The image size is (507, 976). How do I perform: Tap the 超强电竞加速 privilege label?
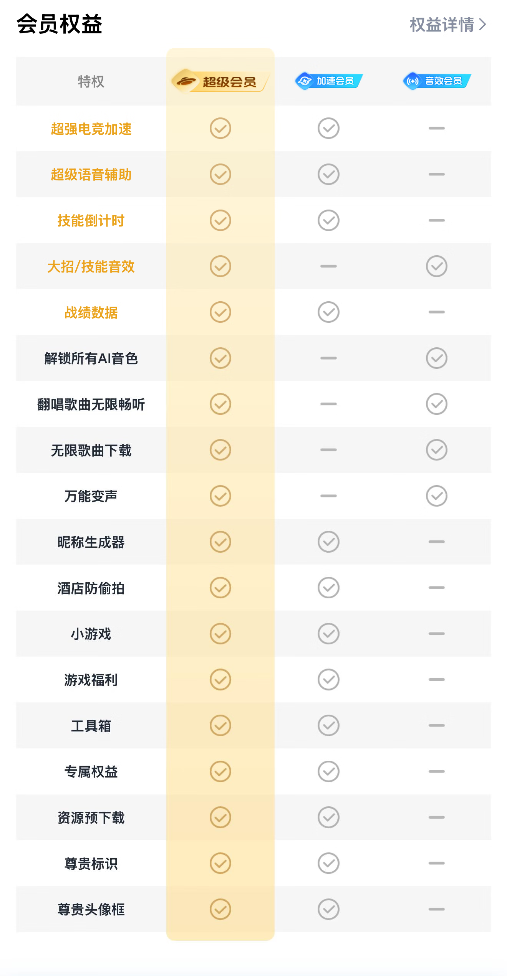tap(91, 129)
